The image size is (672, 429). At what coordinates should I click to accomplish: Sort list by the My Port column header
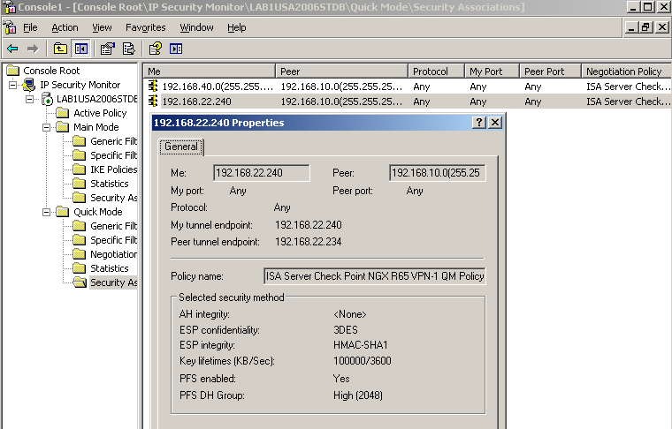tap(492, 71)
